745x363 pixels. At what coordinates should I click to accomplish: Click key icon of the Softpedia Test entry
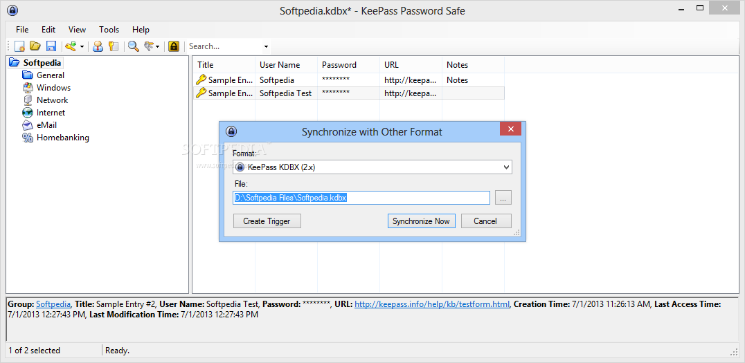pyautogui.click(x=201, y=93)
